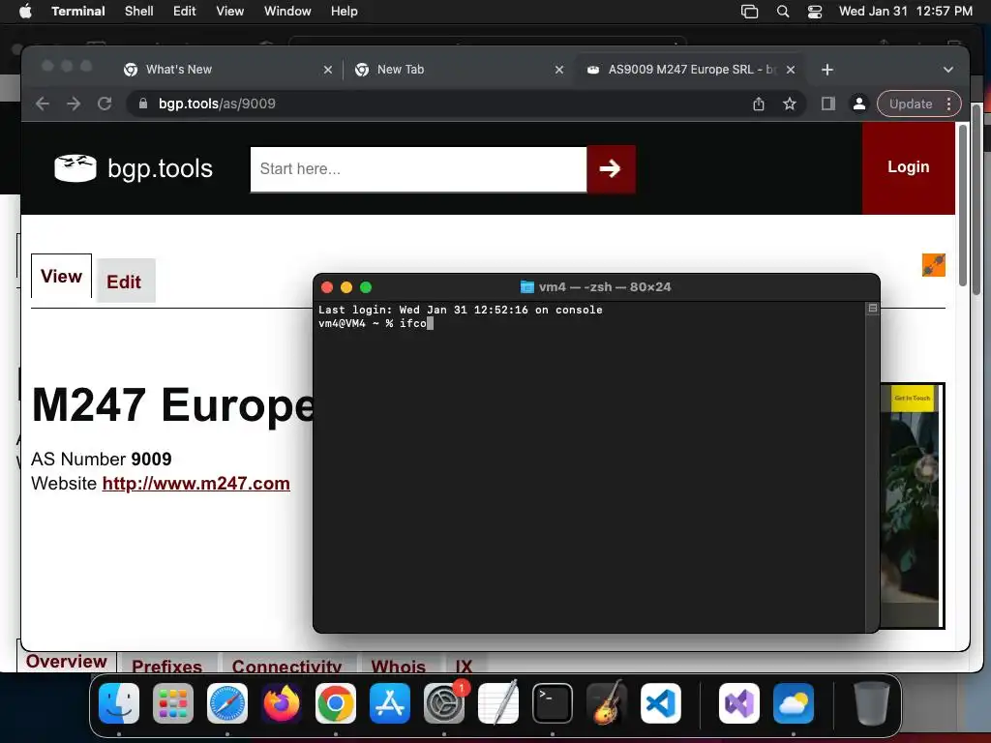Click the Terminal command line area
Viewport: 991px width, 743px height.
click(x=587, y=466)
